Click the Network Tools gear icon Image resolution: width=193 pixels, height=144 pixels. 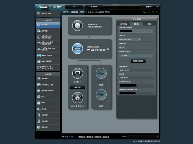tap(39, 127)
